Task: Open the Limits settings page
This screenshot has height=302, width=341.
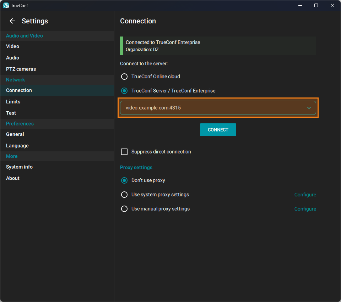Action: point(57,101)
